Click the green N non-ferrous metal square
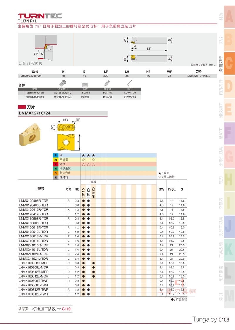 56,169
